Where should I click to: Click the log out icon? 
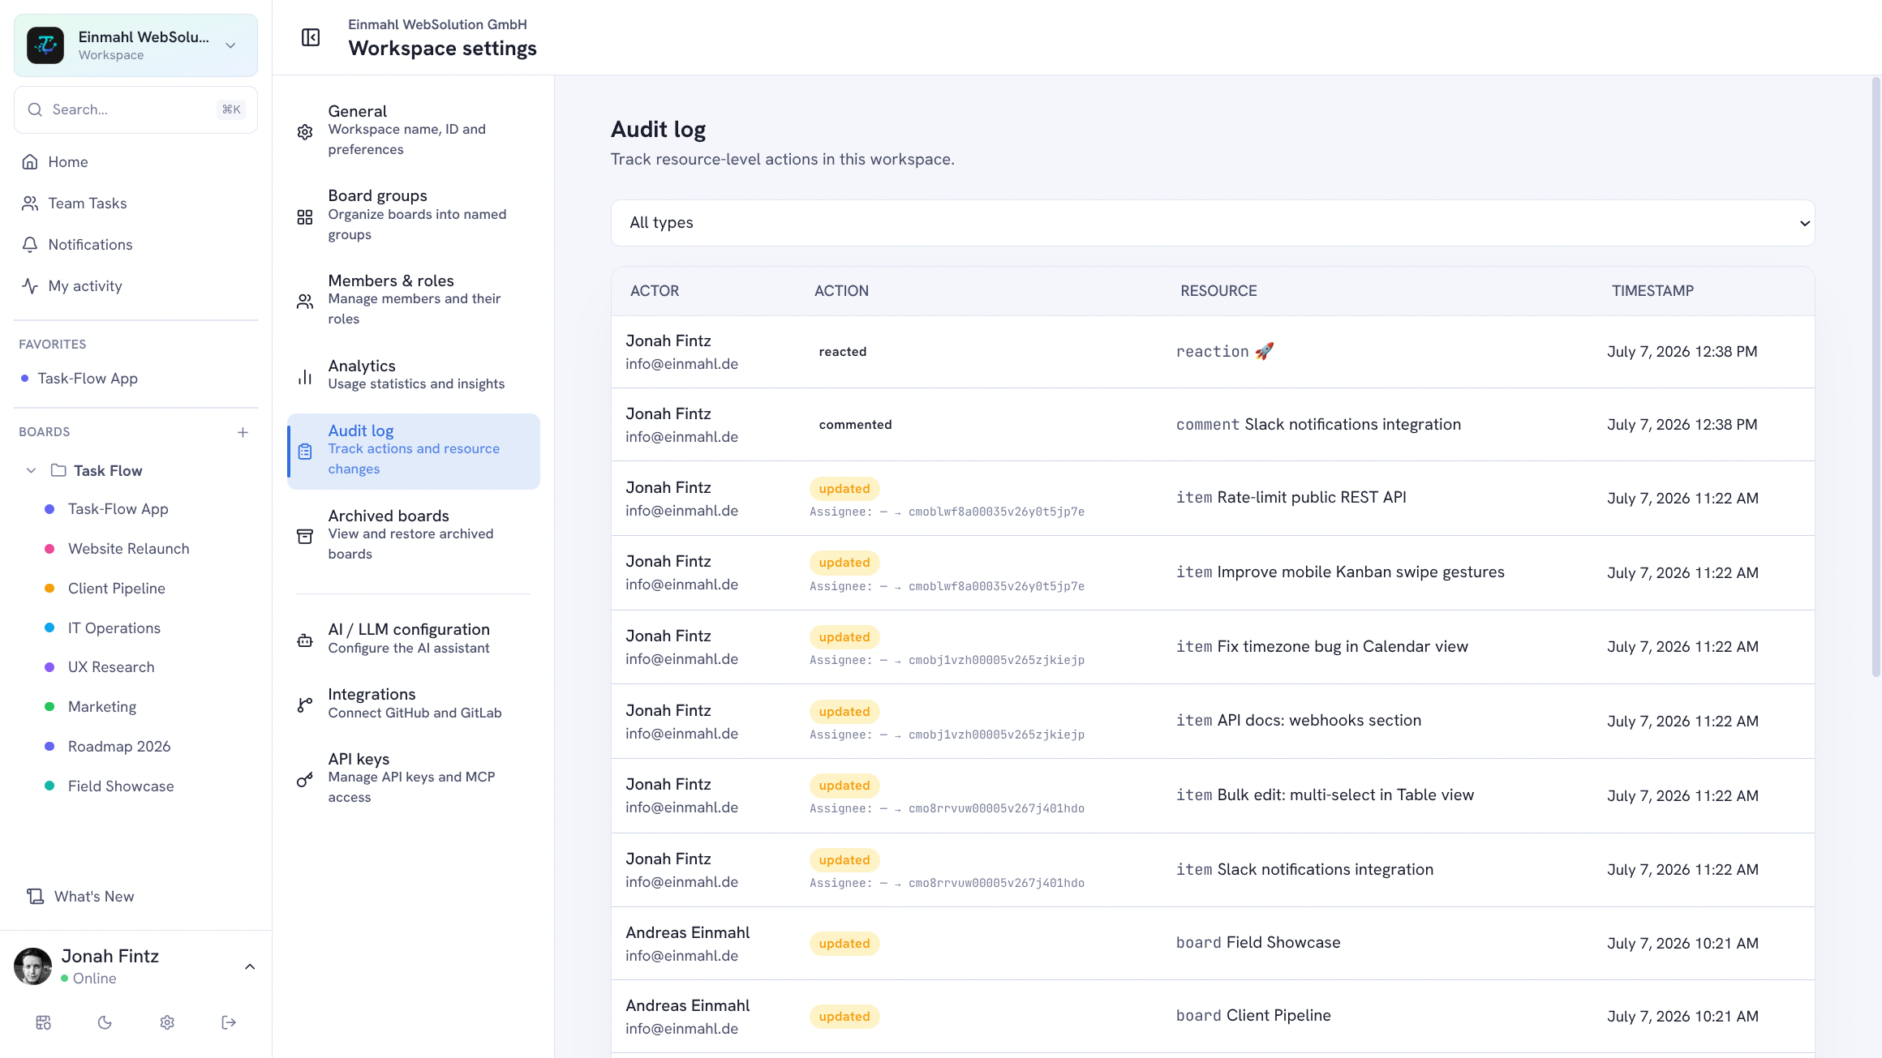point(229,1022)
